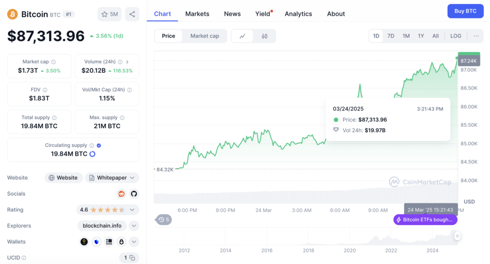
Task: Select All time range
Action: (x=435, y=36)
